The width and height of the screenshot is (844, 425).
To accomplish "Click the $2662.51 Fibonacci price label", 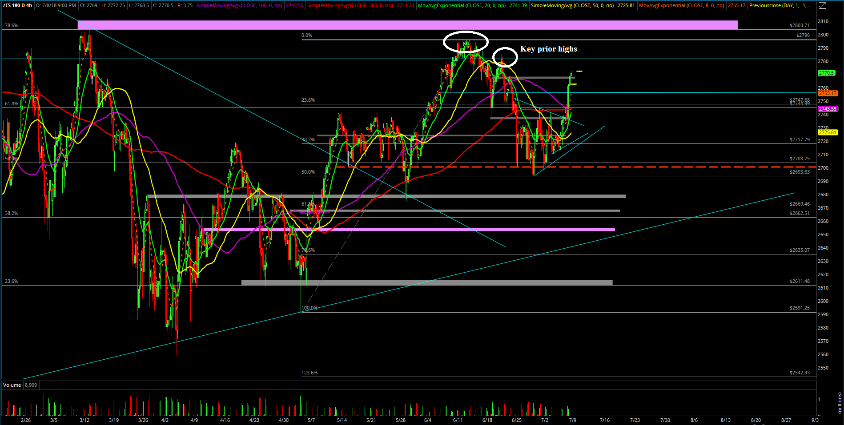I will [x=800, y=213].
